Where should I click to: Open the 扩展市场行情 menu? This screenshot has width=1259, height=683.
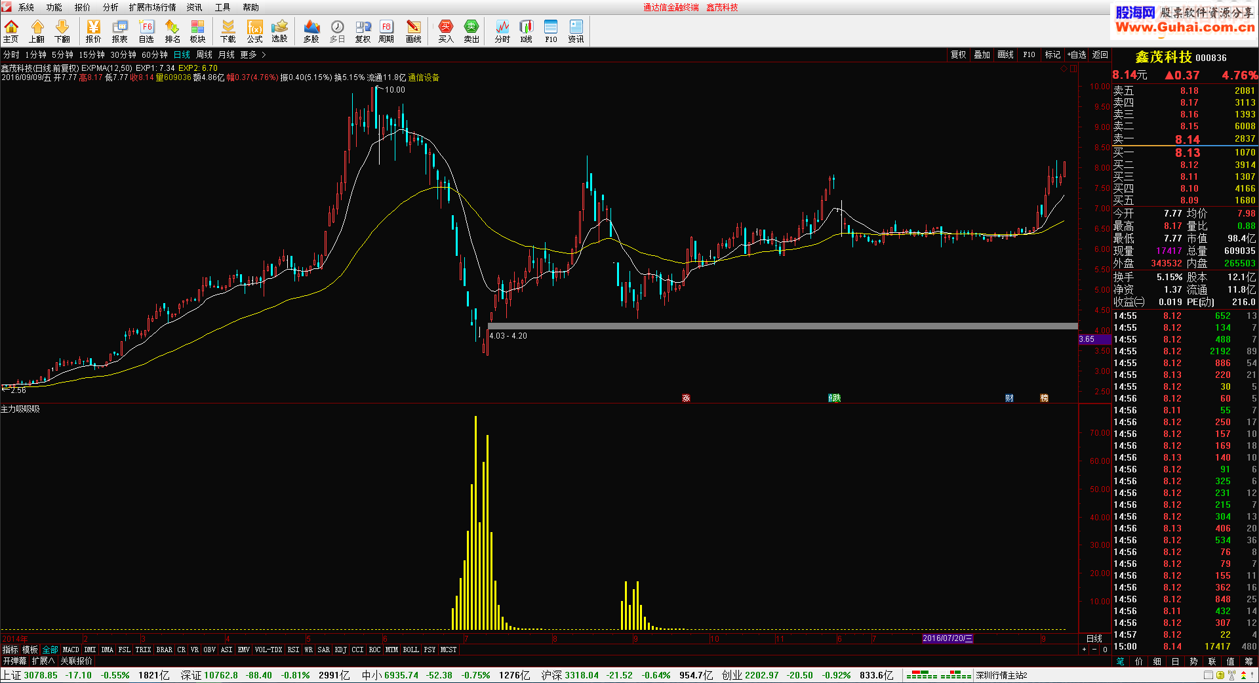(x=153, y=7)
